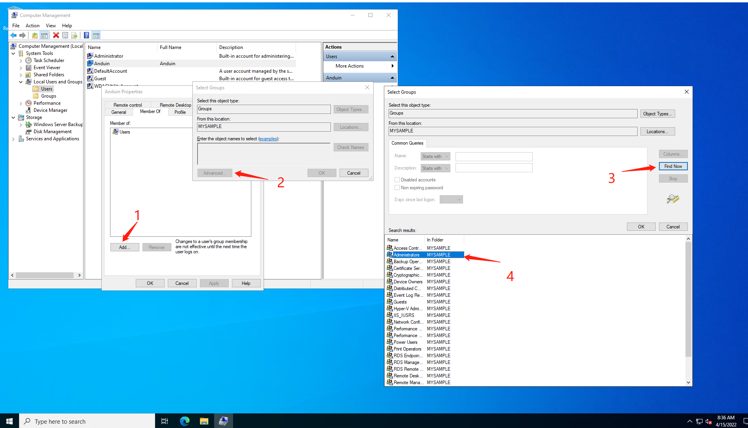The width and height of the screenshot is (748, 428).
Task: Switch to the Remote control tab
Action: 127,105
